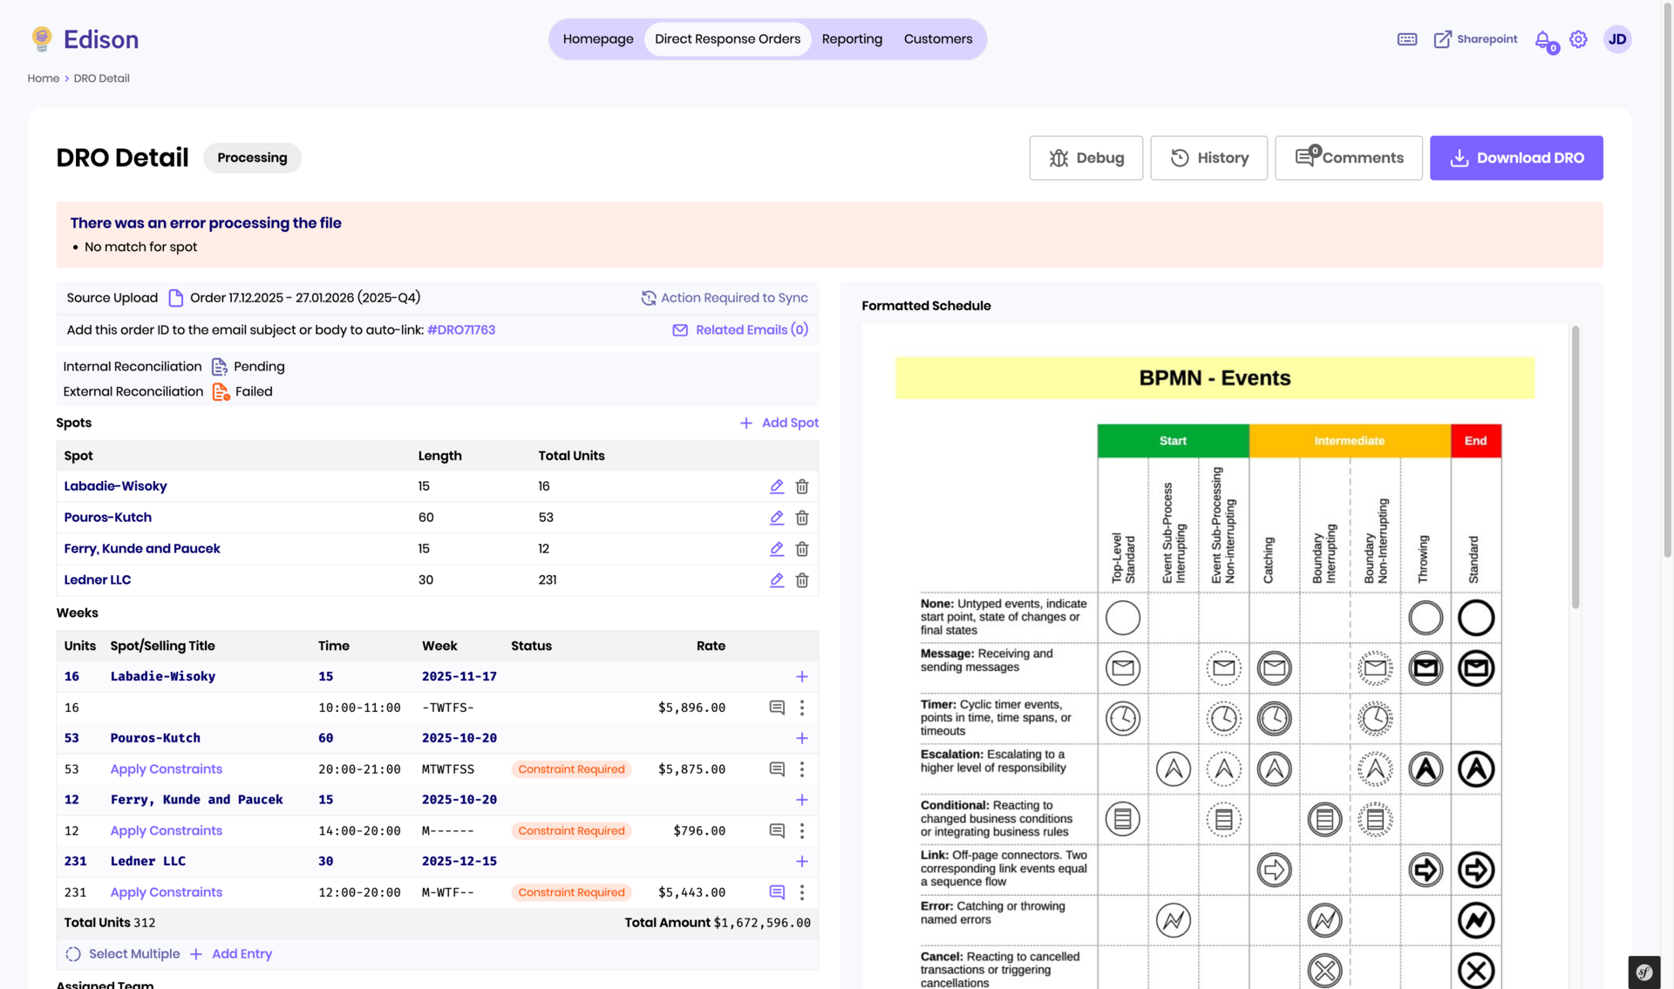Open notifications bell icon
Image resolution: width=1674 pixels, height=989 pixels.
1542,39
